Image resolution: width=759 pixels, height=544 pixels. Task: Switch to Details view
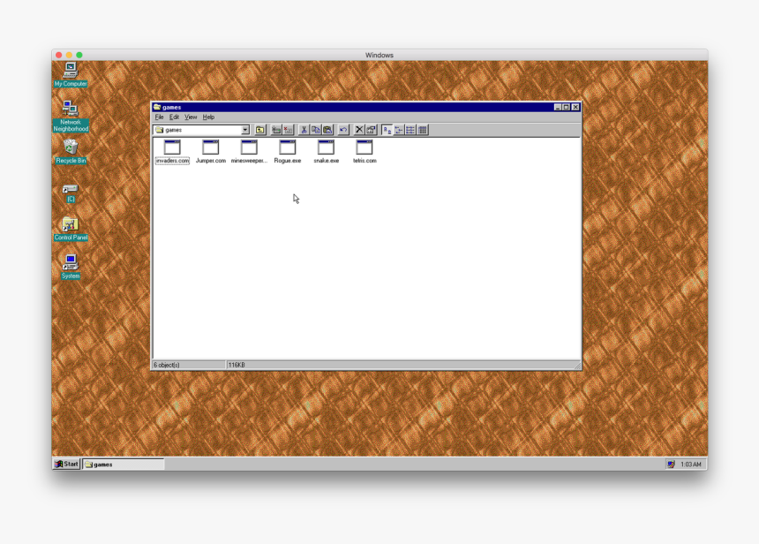[x=423, y=130]
